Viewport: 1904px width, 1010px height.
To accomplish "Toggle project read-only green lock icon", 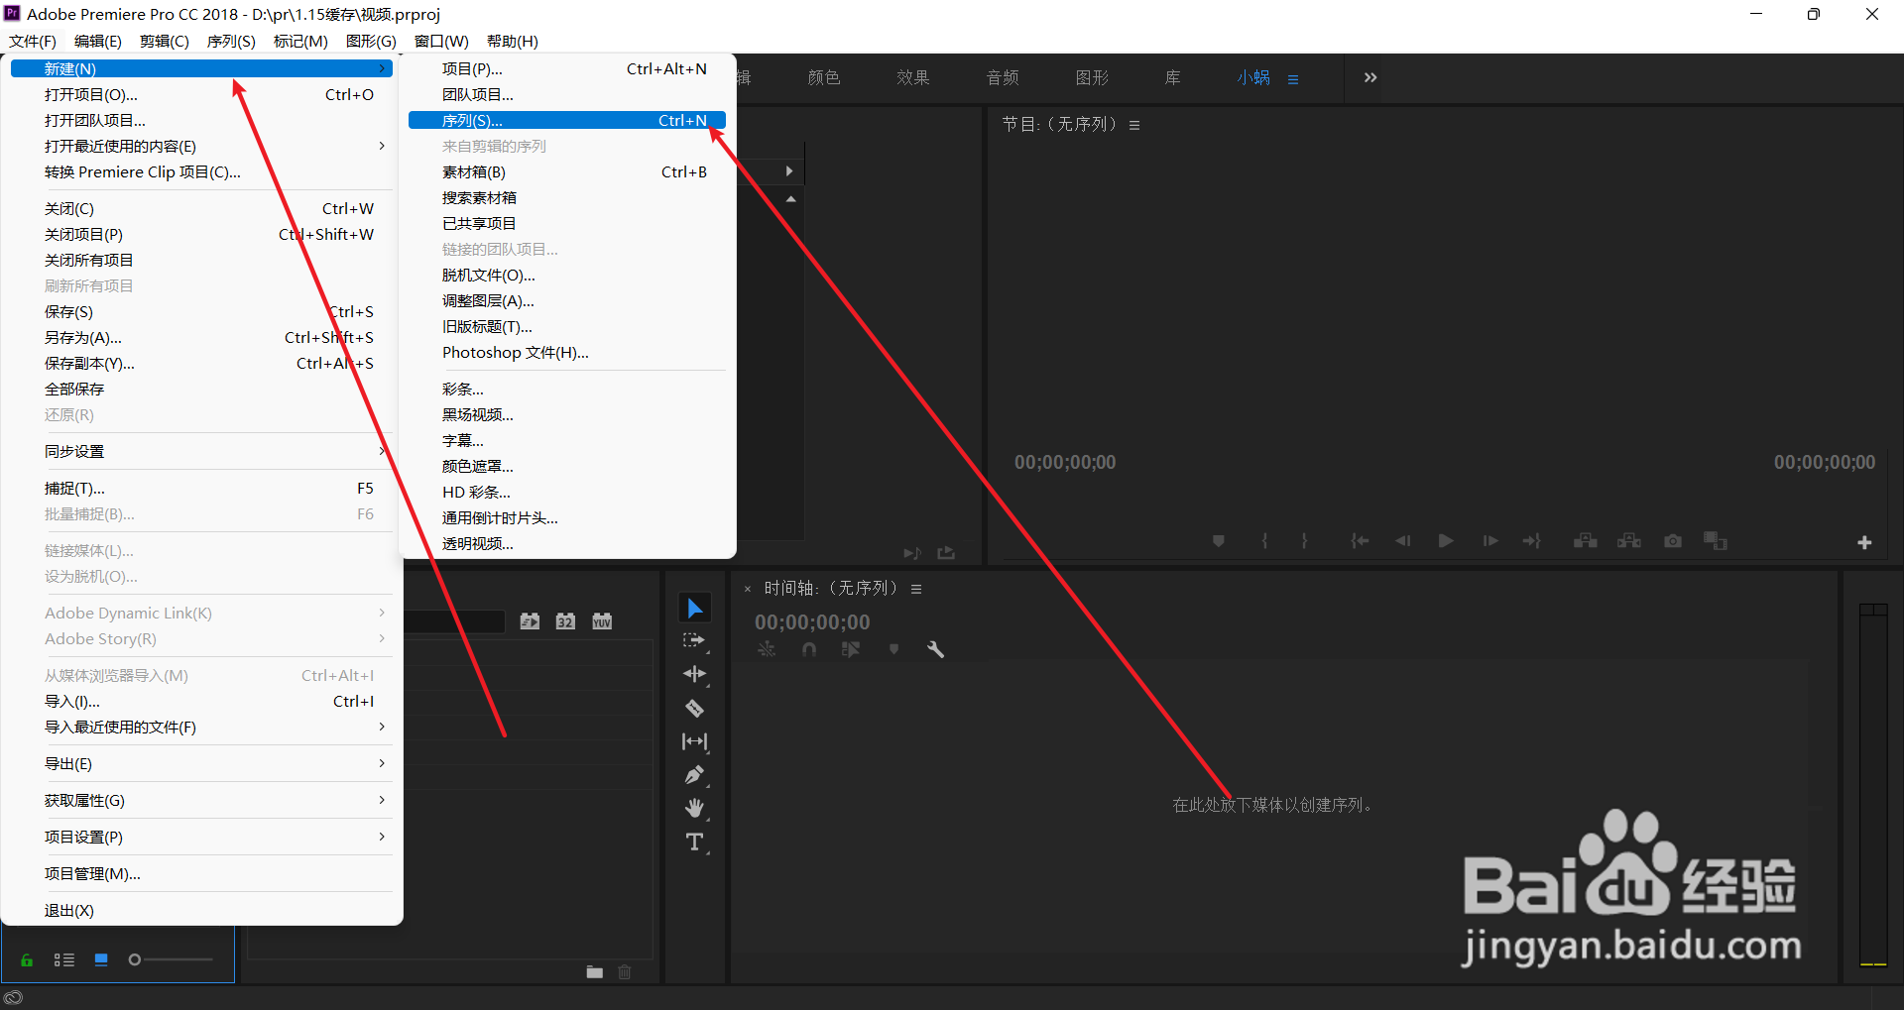I will [x=27, y=959].
